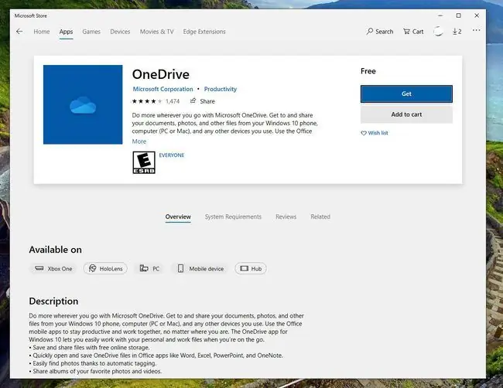503x388 pixels.
Task: Show the Reviews section
Action: click(286, 217)
